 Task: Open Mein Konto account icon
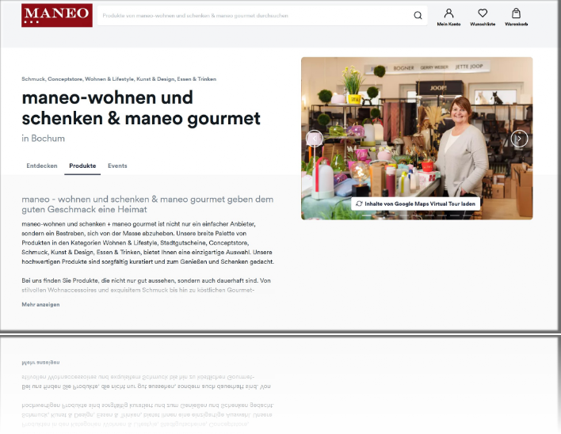point(448,16)
